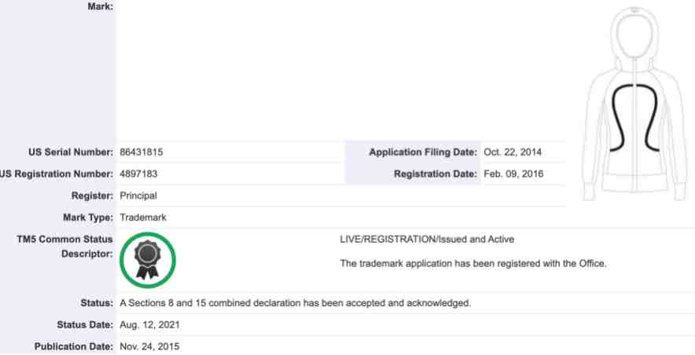Click the Mark field label
Screen dimensions: 695x355
point(100,6)
